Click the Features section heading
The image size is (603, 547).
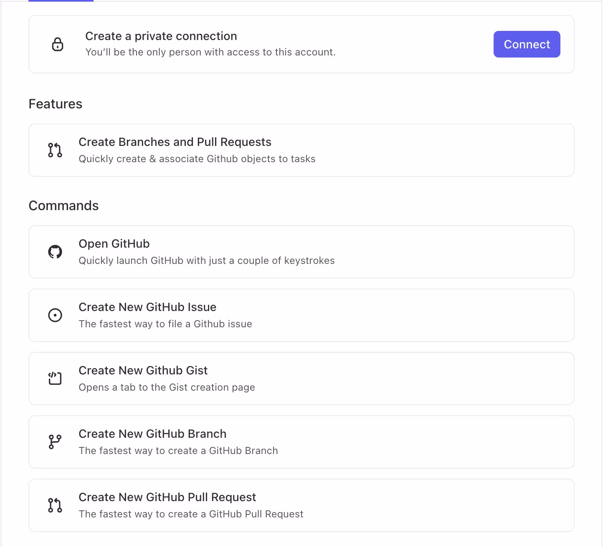click(x=55, y=104)
